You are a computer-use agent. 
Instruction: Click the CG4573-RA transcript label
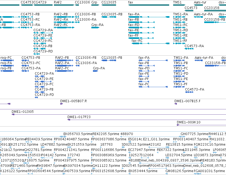click(194, 46)
